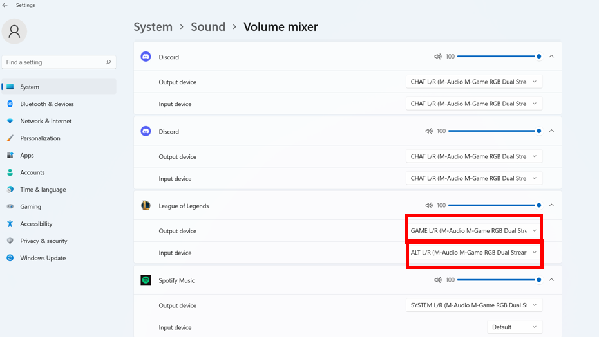Click the Apps icon in sidebar

[x=10, y=156]
